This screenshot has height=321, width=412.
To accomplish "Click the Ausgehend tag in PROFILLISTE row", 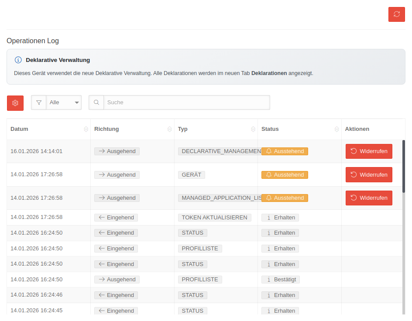I will coord(117,280).
